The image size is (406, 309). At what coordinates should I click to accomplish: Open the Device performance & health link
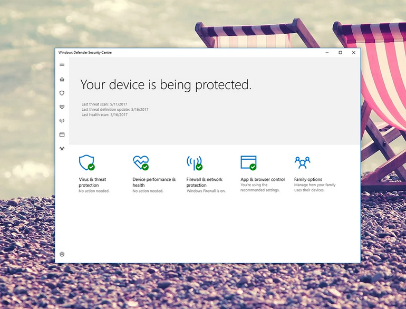(x=154, y=182)
